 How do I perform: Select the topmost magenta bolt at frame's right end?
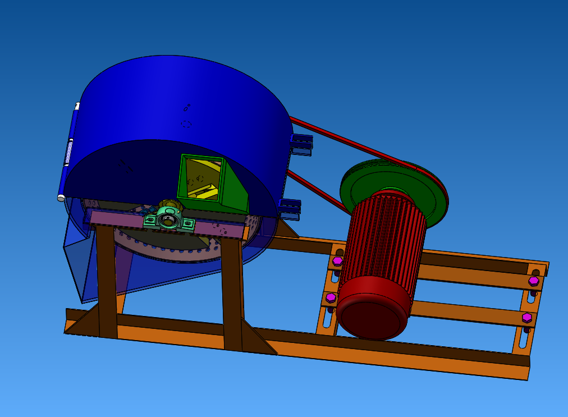pos(533,281)
